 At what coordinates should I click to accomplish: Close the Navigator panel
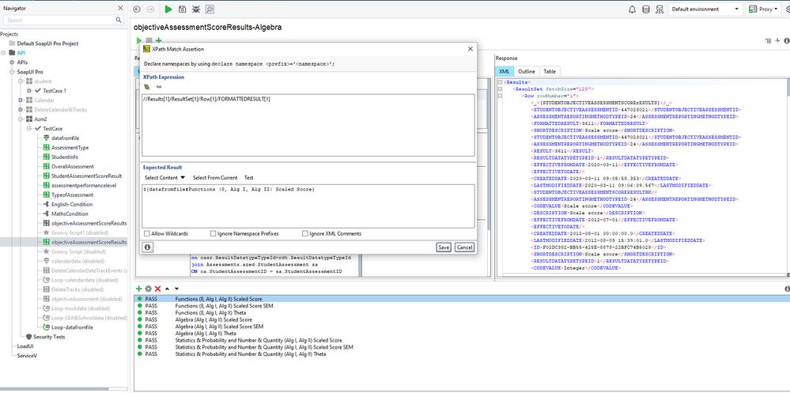[x=120, y=8]
